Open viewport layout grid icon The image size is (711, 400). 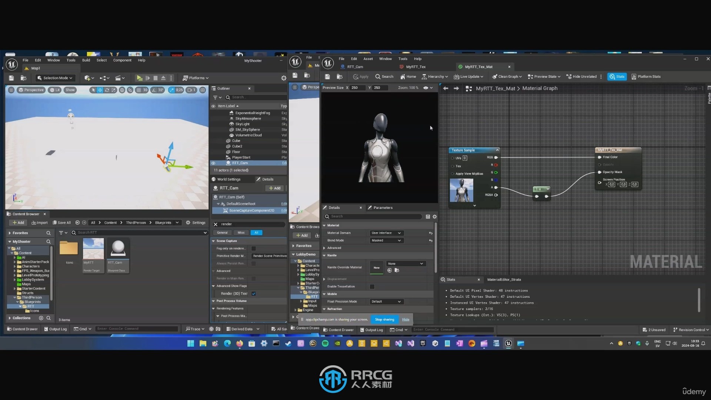point(203,90)
